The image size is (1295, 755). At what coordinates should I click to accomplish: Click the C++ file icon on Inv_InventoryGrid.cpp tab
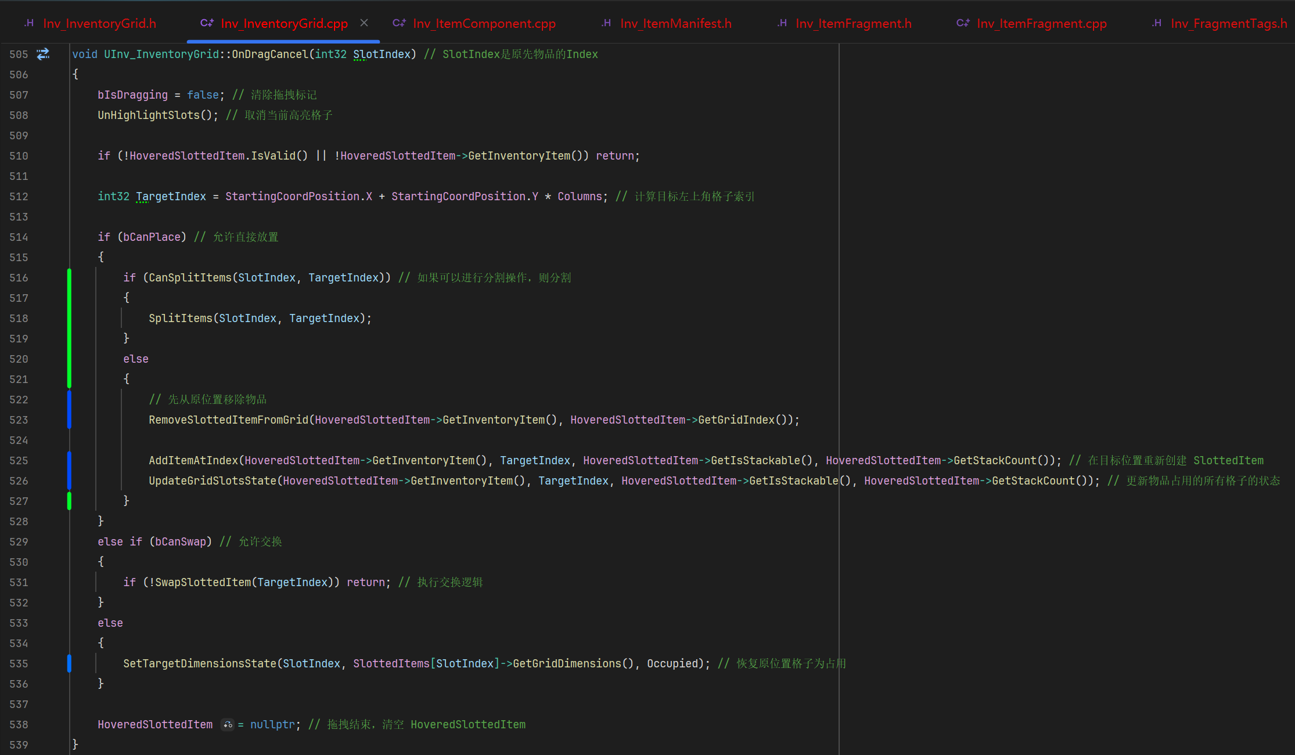point(207,23)
